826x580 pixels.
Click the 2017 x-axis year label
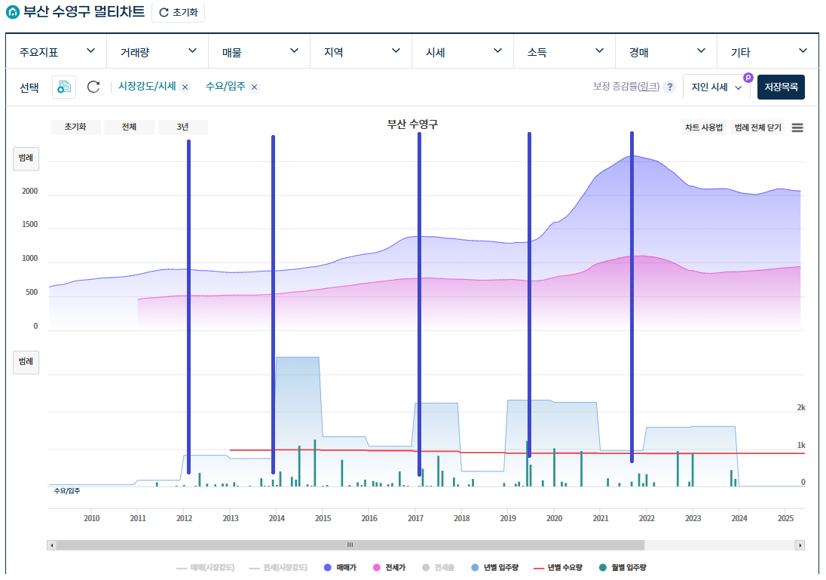[x=415, y=518]
